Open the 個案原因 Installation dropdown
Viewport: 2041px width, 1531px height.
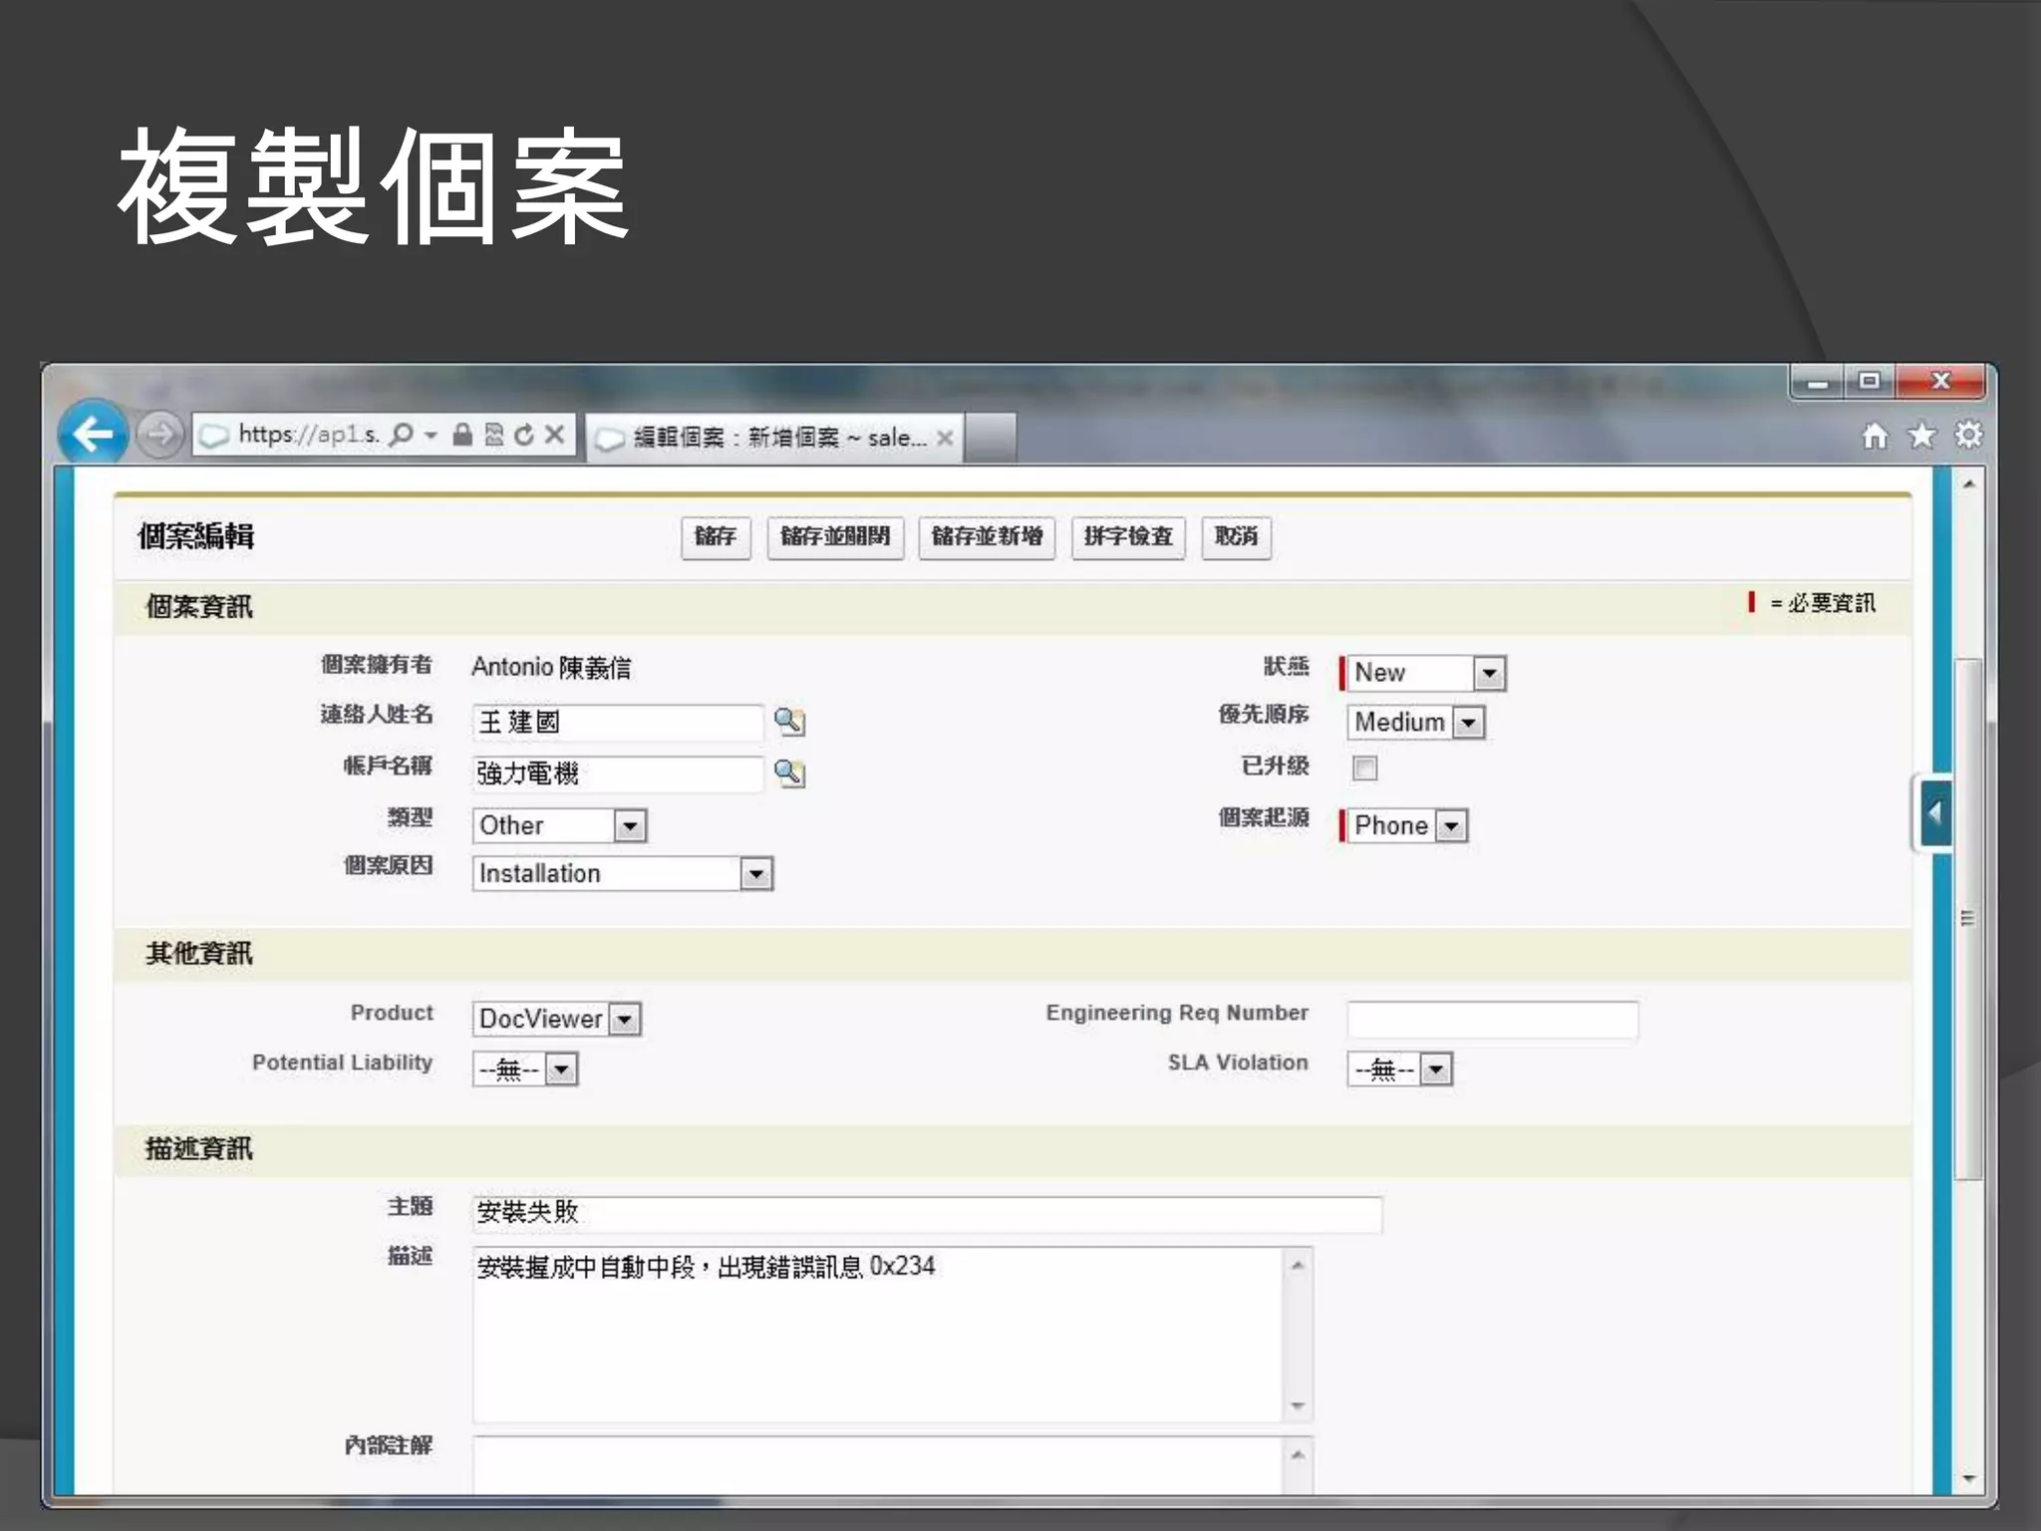click(623, 873)
